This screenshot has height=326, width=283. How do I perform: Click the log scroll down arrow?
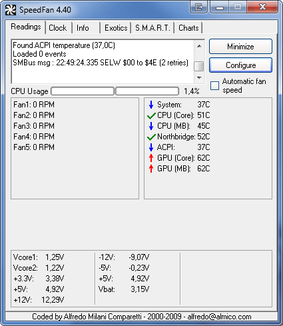coord(199,78)
